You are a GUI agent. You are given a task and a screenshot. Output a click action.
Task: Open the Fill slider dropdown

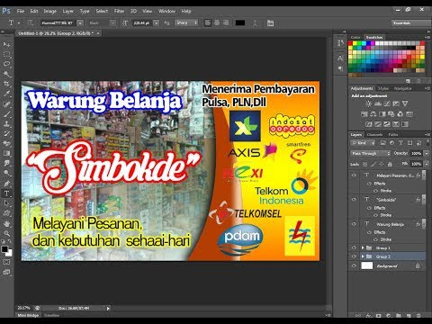click(x=427, y=164)
